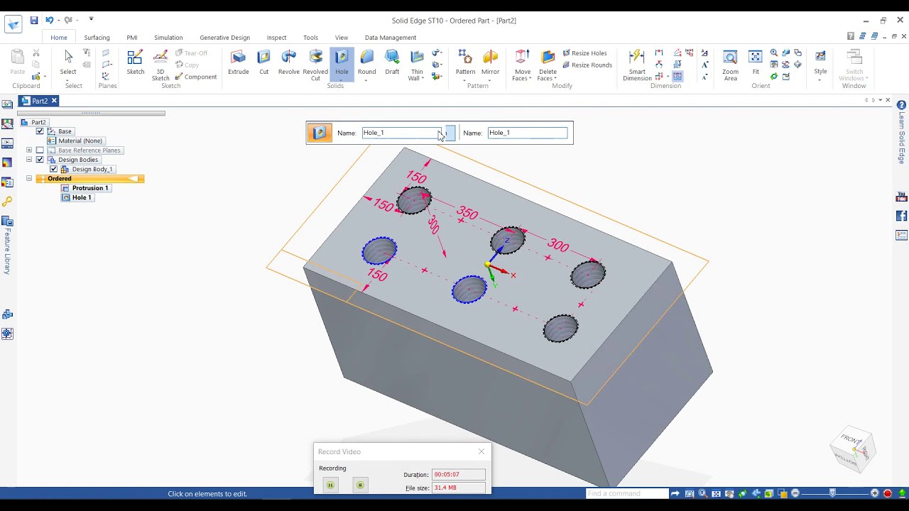Screen dimensions: 909x511
Task: Pause the video recording
Action: click(330, 485)
